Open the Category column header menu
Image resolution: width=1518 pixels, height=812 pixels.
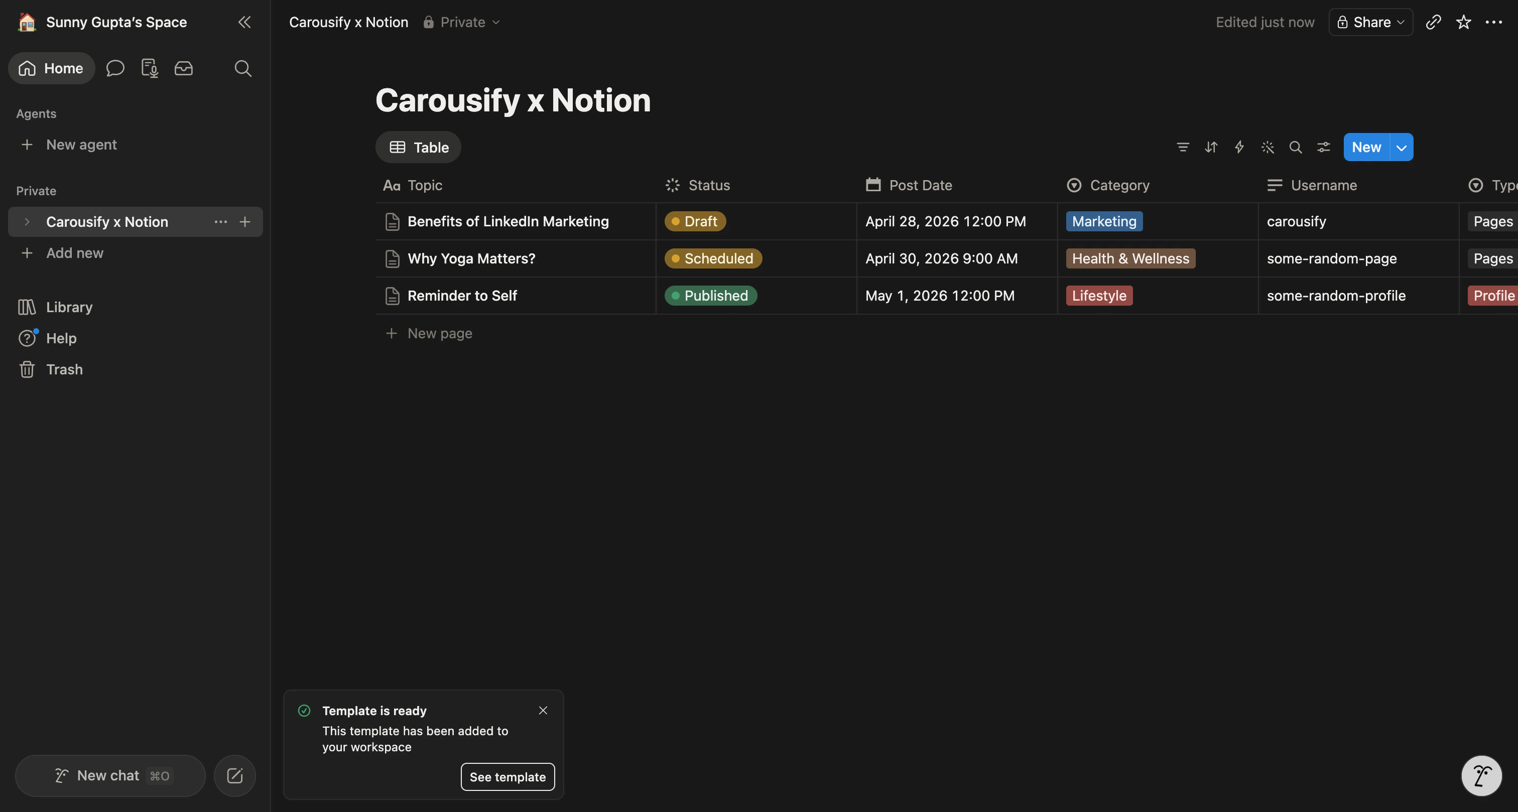click(x=1158, y=186)
